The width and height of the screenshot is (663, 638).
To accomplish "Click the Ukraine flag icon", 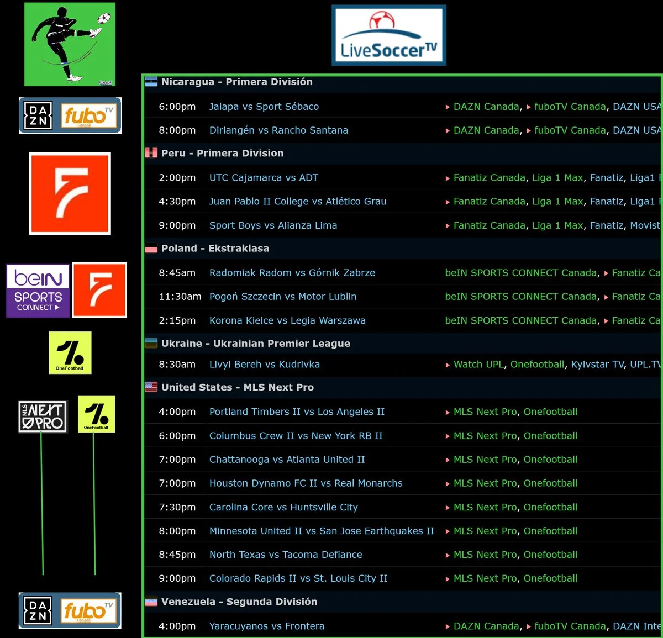I will click(x=151, y=344).
